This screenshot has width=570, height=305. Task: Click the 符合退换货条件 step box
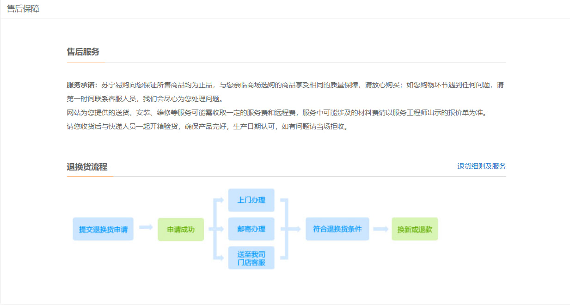pyautogui.click(x=337, y=229)
